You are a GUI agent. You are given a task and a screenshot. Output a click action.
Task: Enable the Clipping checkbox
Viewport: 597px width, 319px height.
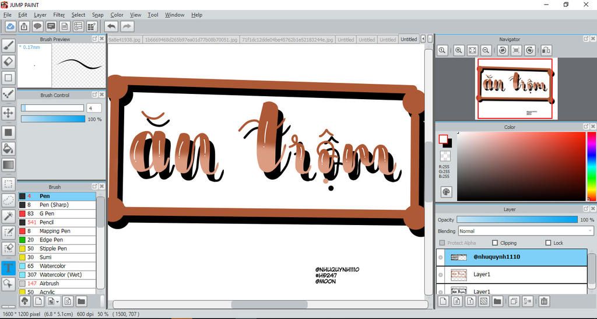494,243
